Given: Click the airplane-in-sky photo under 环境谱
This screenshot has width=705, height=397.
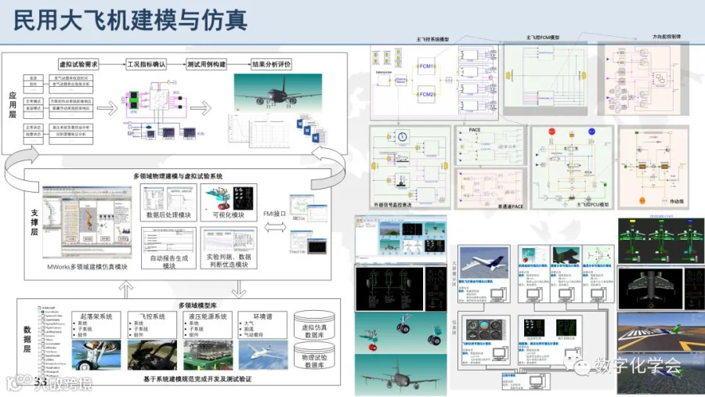Looking at the screenshot, I should tap(263, 355).
